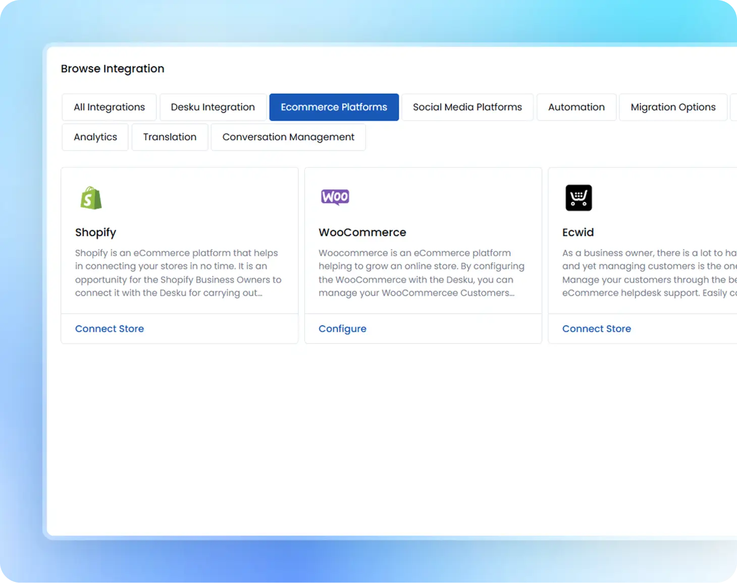Image resolution: width=737 pixels, height=583 pixels.
Task: Click the Ecwid description paragraph
Action: 649,273
